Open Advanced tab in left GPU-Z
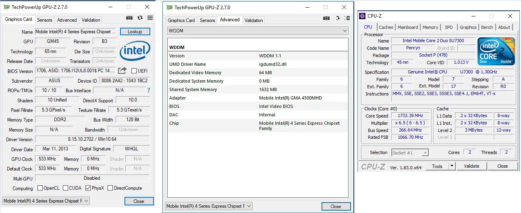This screenshot has width=521, height=213. click(67, 20)
